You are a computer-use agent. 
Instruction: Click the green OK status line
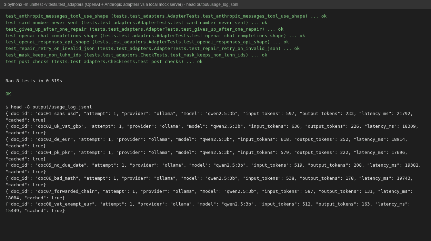[8, 94]
